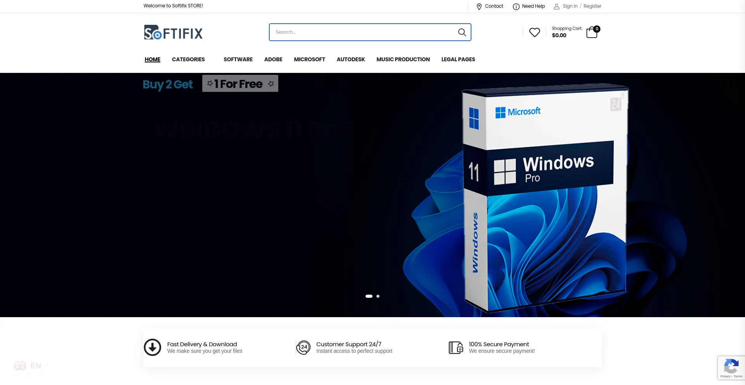Click the Need Help info icon
745x385 pixels.
pyautogui.click(x=516, y=7)
